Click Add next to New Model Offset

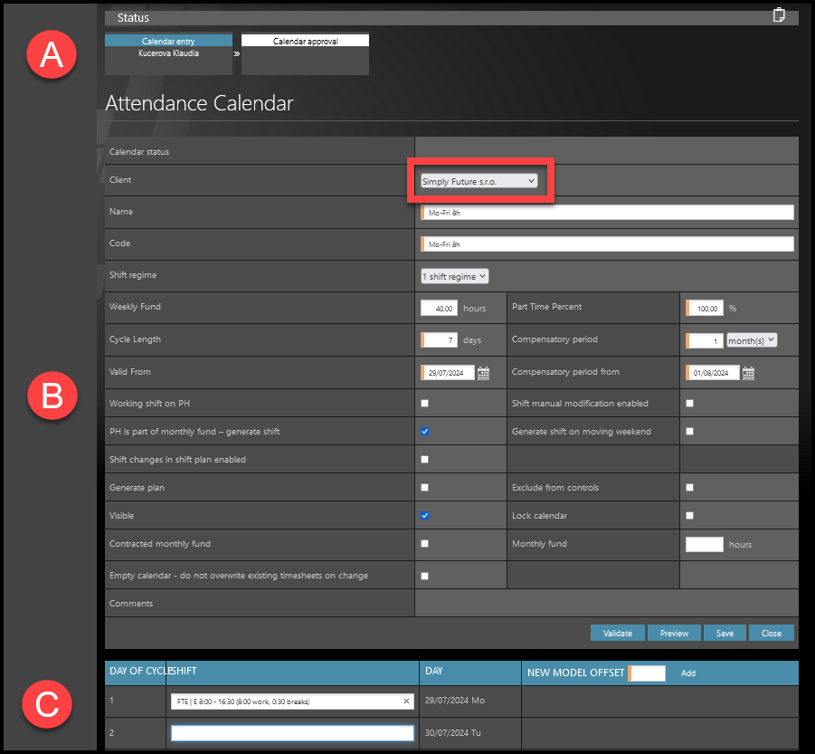click(688, 673)
